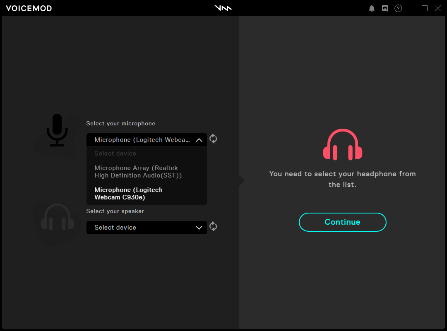Viewport: 447px width, 331px height.
Task: Refresh the microphone device list
Action: coord(213,139)
